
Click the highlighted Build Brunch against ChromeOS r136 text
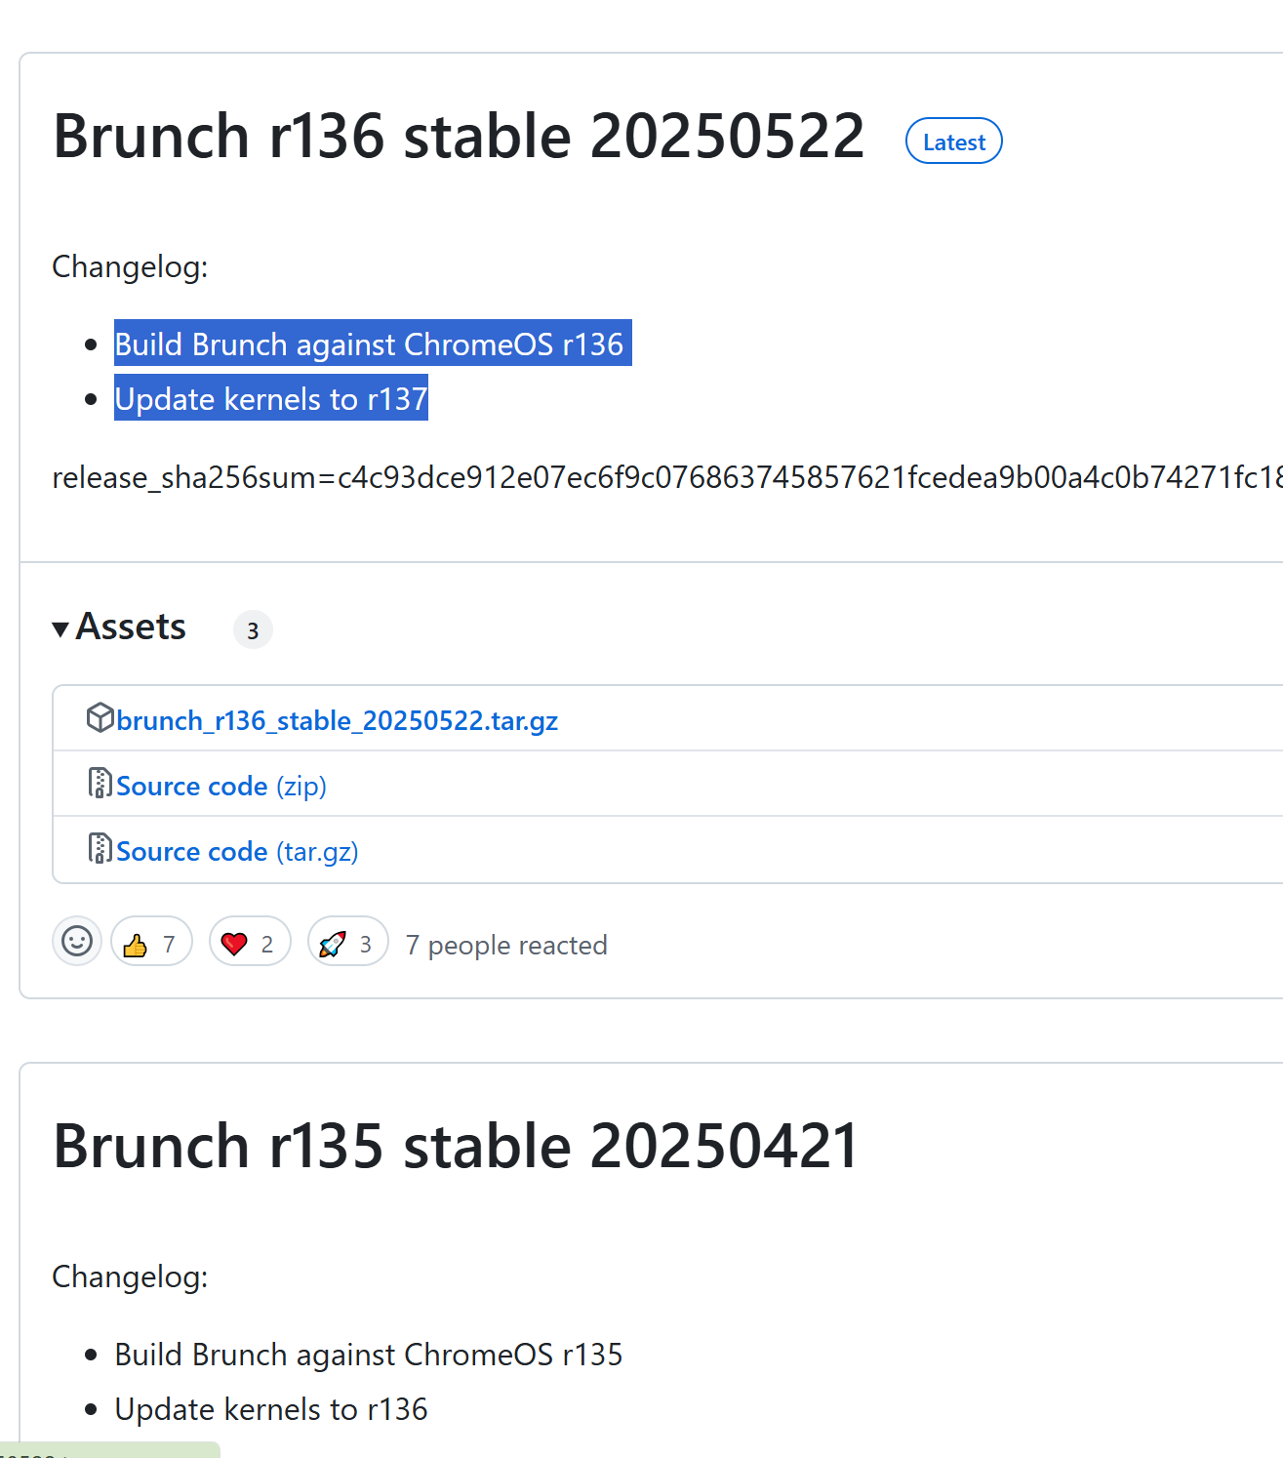[x=373, y=344]
